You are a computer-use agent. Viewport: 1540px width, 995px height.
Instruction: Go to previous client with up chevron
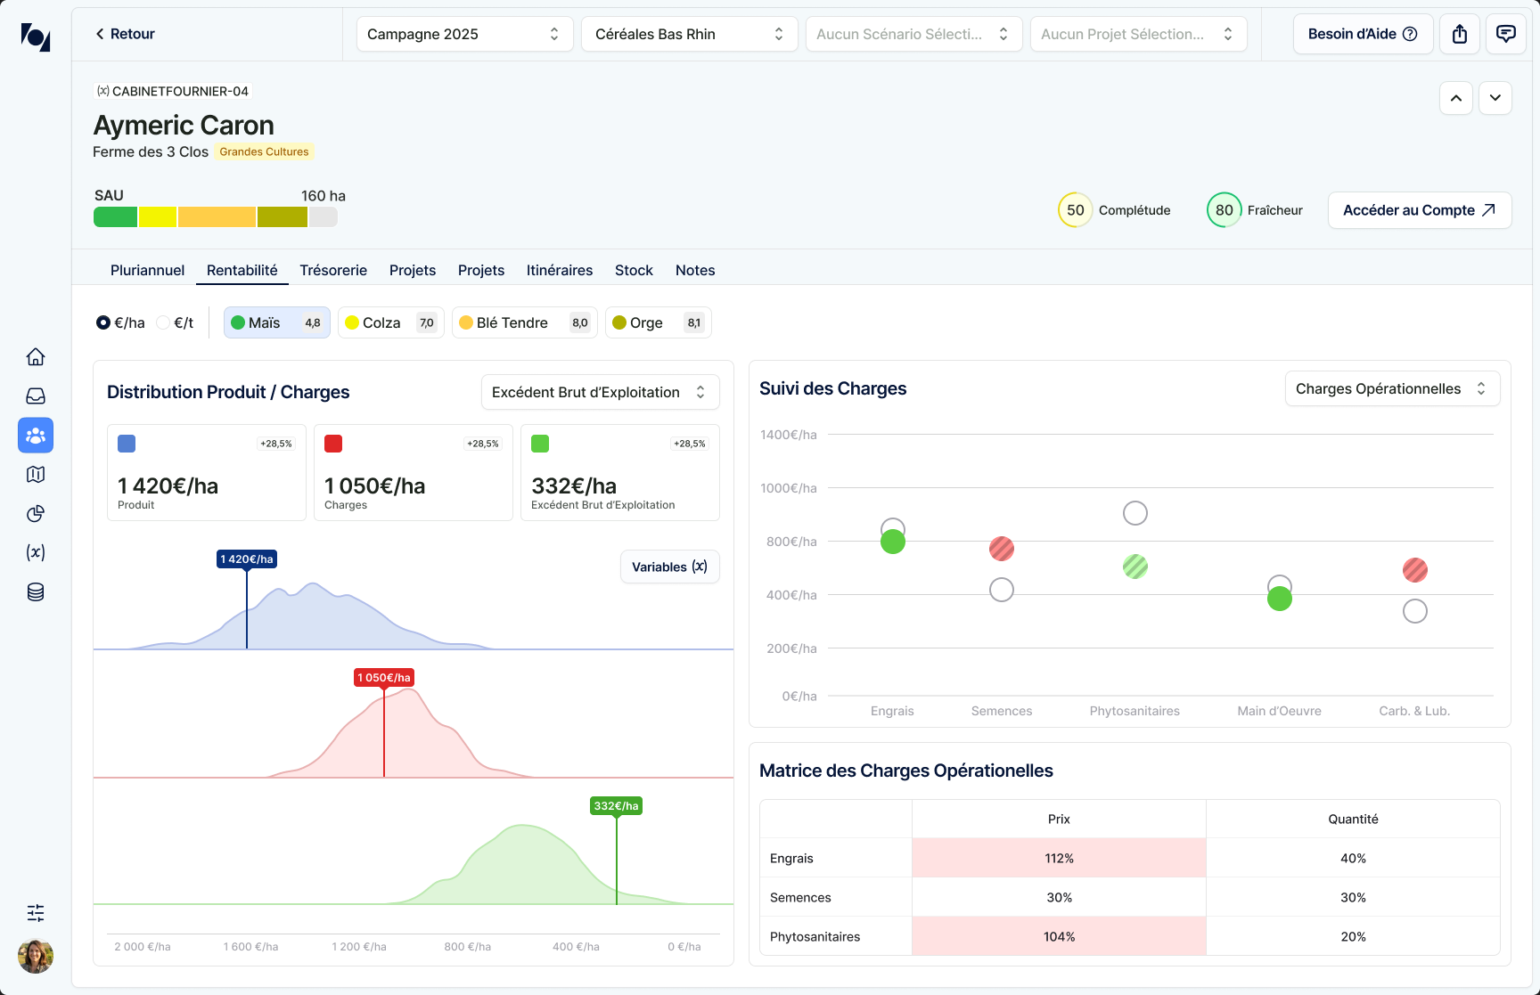[x=1456, y=98]
